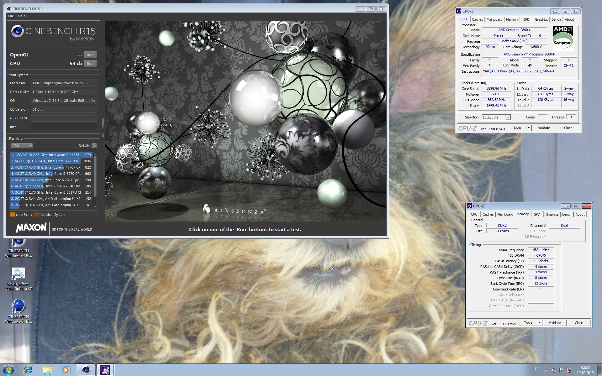Show hidden tray icons arrow
This screenshot has width=602, height=376.
546,370
